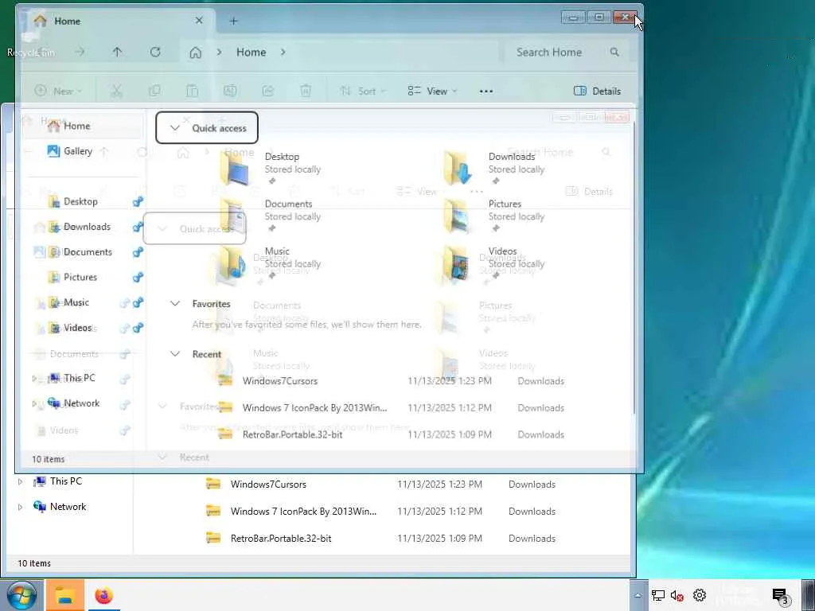Expand This PC in back window sidebar
Image resolution: width=815 pixels, height=611 pixels.
(x=20, y=481)
